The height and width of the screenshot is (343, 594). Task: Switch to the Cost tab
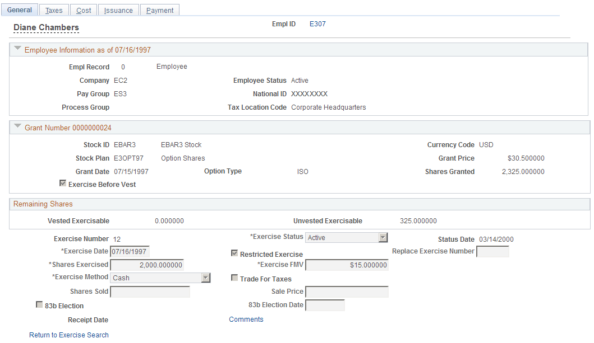(x=84, y=10)
